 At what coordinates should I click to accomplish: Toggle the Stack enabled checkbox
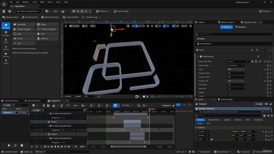(265, 50)
